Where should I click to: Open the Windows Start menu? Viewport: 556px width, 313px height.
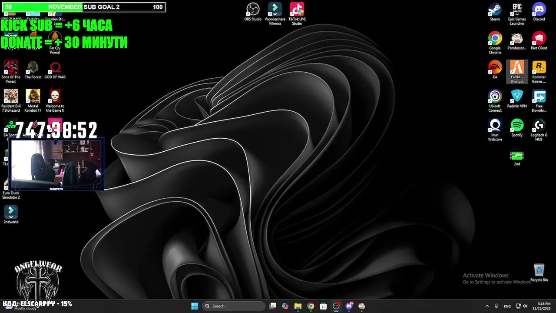[195, 306]
